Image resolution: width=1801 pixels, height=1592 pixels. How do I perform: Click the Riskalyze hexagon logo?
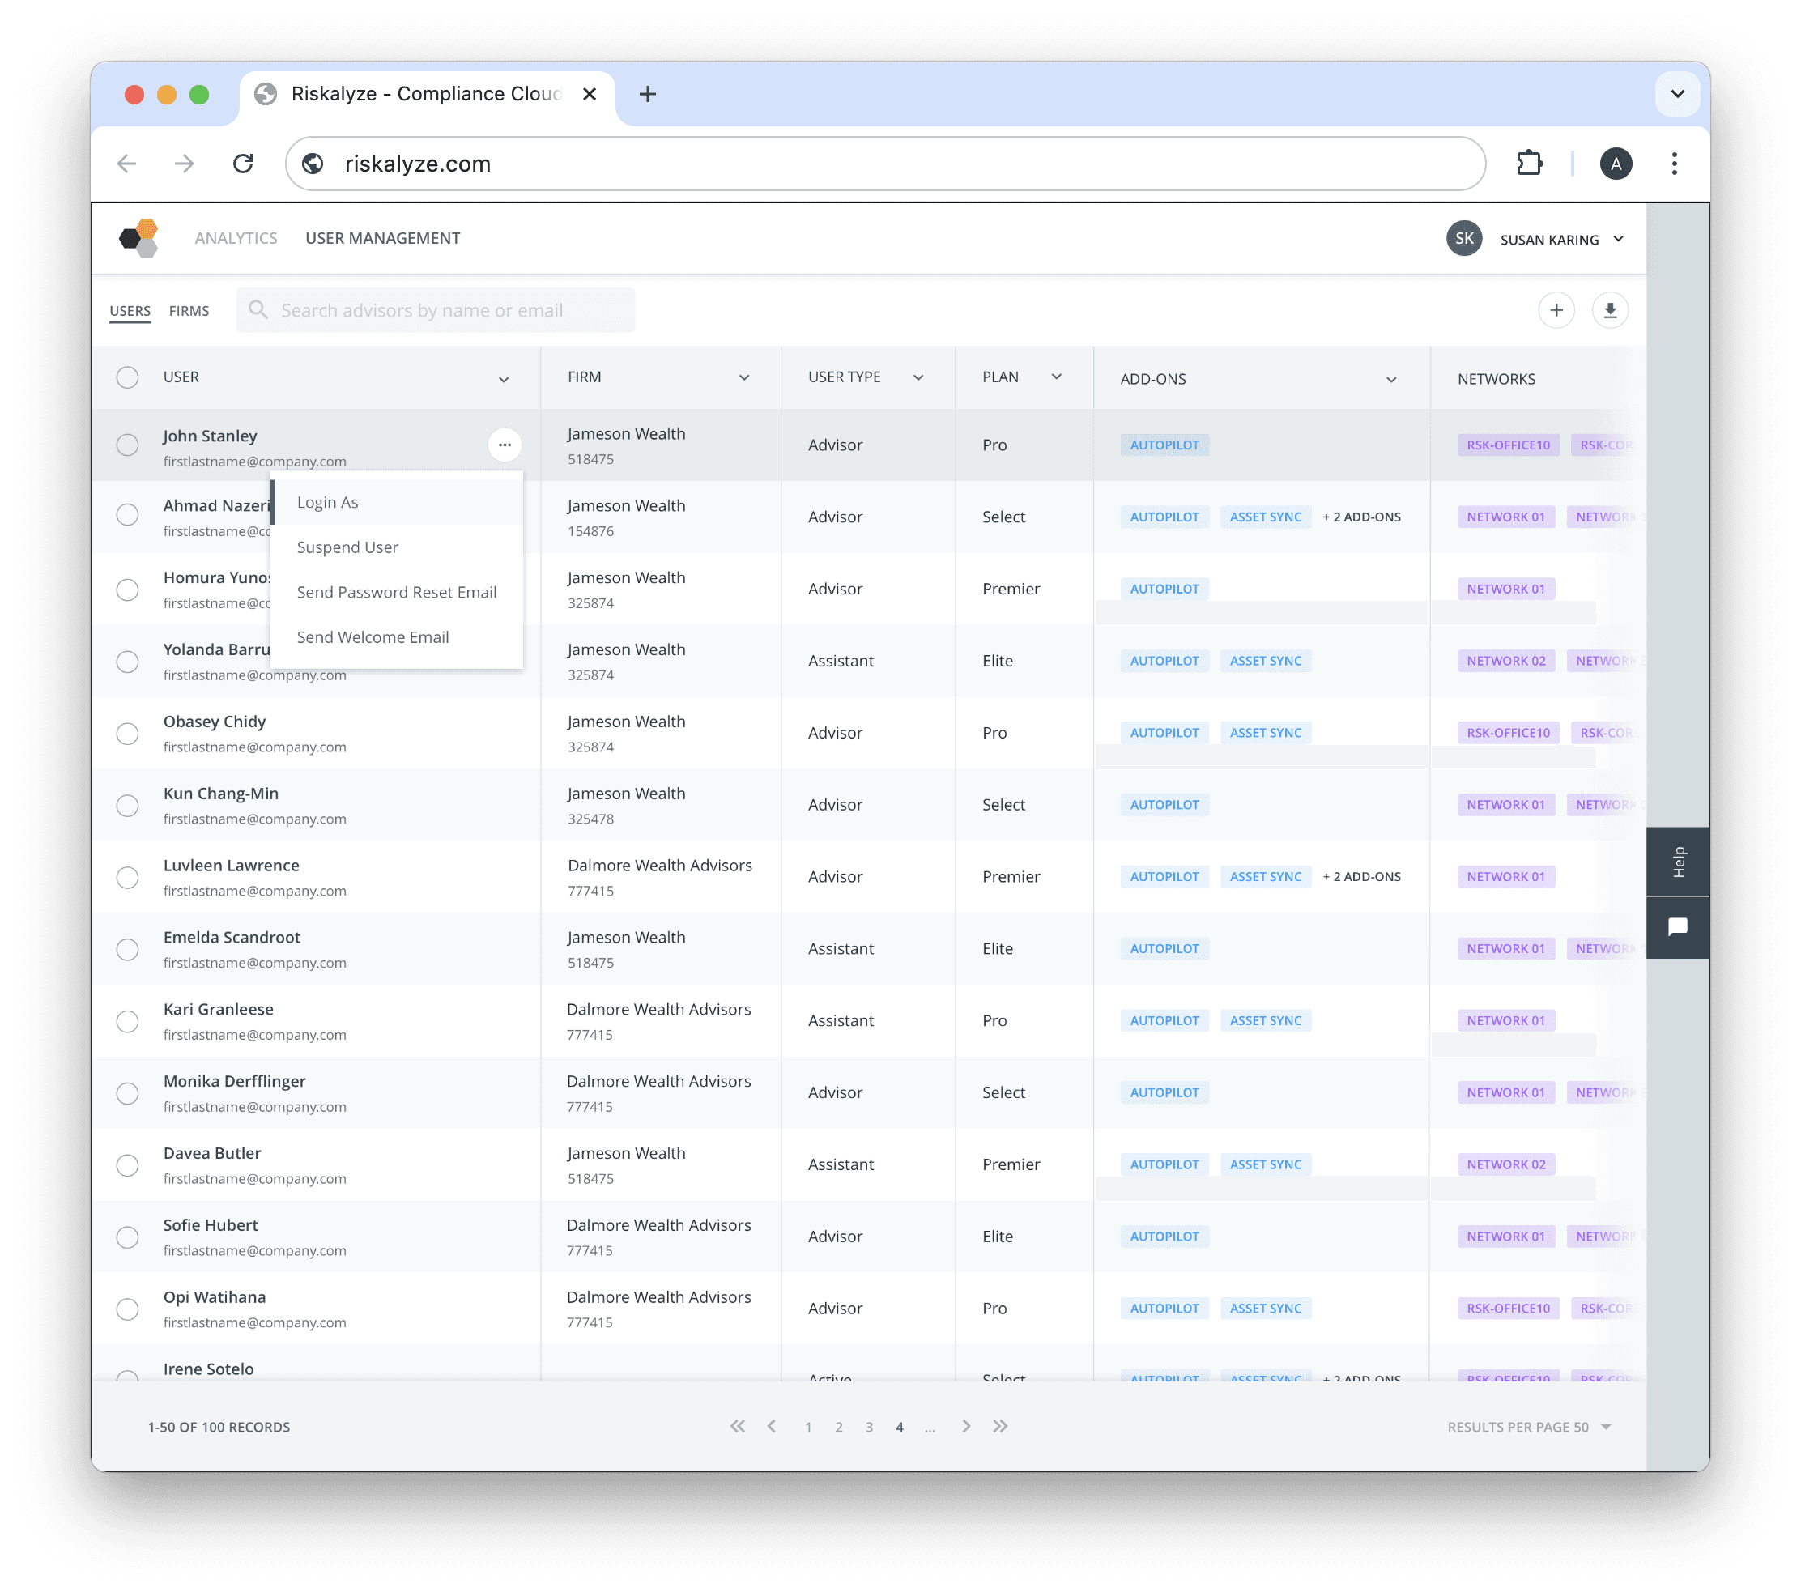[139, 238]
